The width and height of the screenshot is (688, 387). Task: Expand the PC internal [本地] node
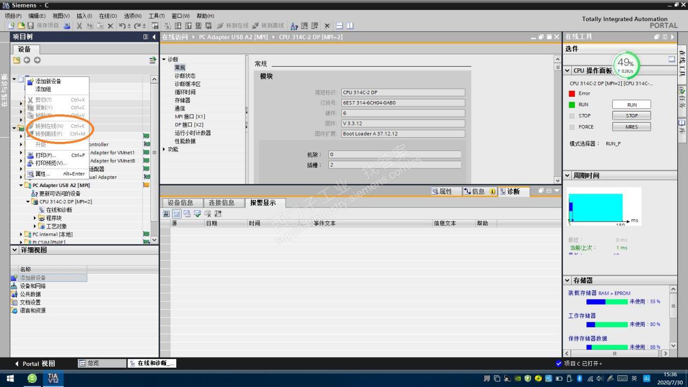21,234
